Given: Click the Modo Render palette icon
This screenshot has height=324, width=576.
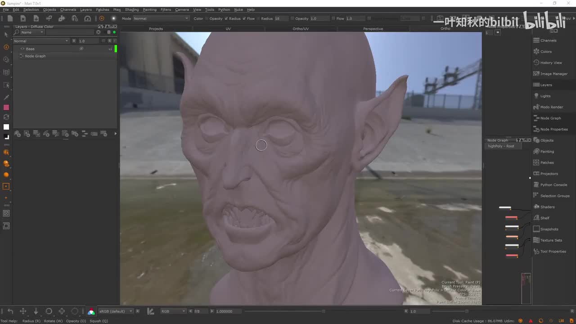Looking at the screenshot, I should pyautogui.click(x=536, y=107).
